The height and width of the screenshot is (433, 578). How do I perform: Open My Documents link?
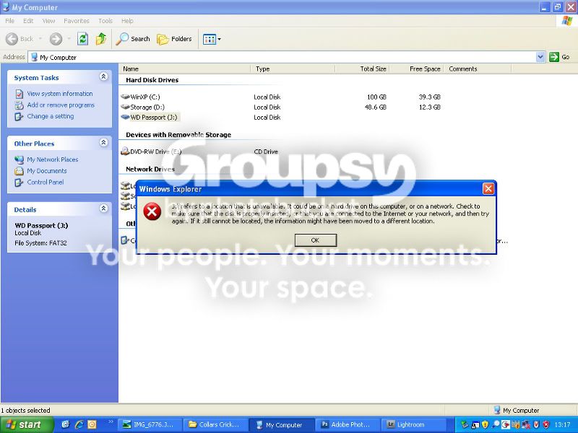pyautogui.click(x=47, y=171)
